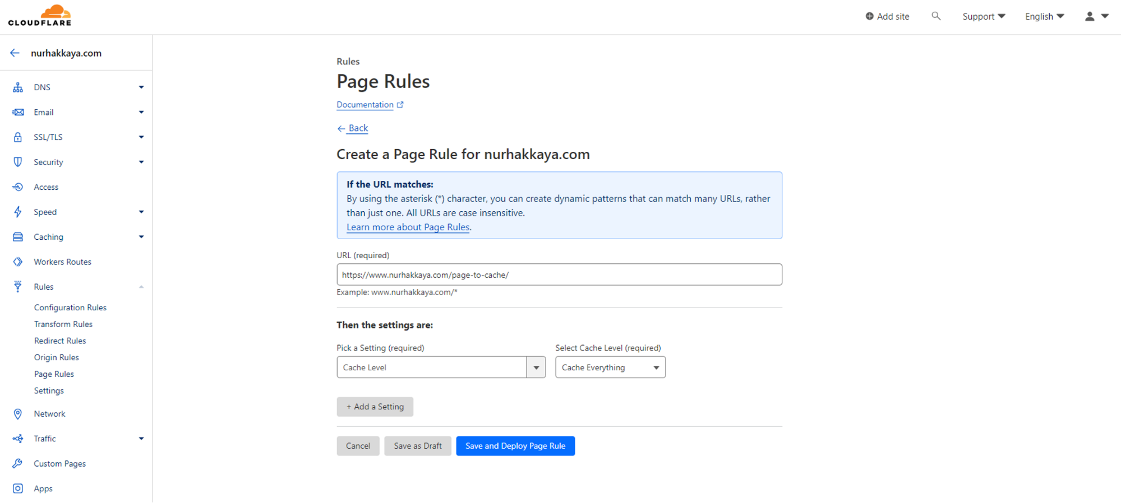Screen dimensions: 1121x503
Task: Expand the Security section arrow
Action: (x=141, y=162)
